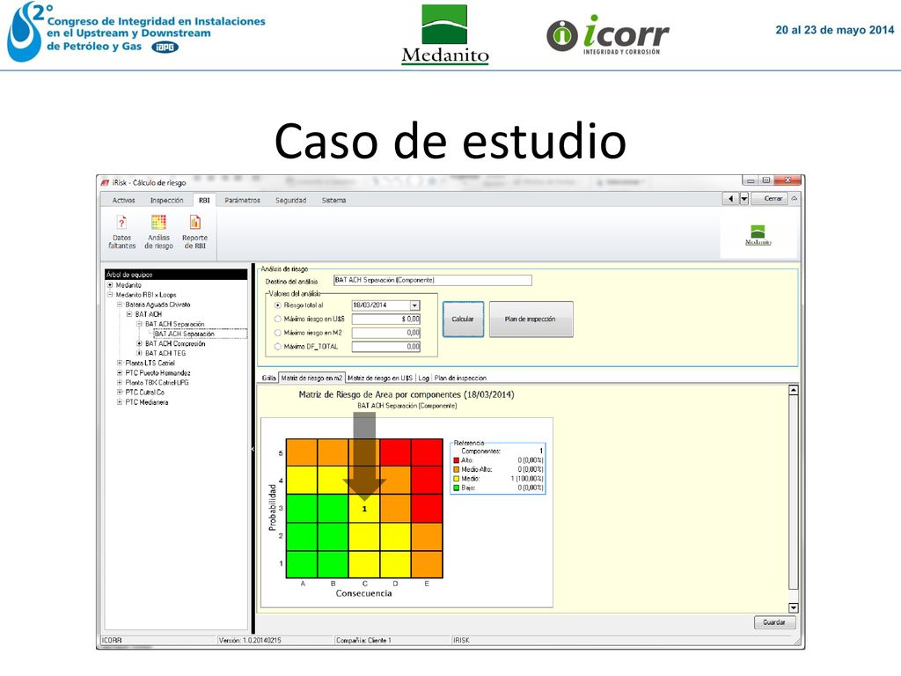Select the Planta TBX Catriel LPG tree item
This screenshot has width=901, height=676.
pos(157,383)
